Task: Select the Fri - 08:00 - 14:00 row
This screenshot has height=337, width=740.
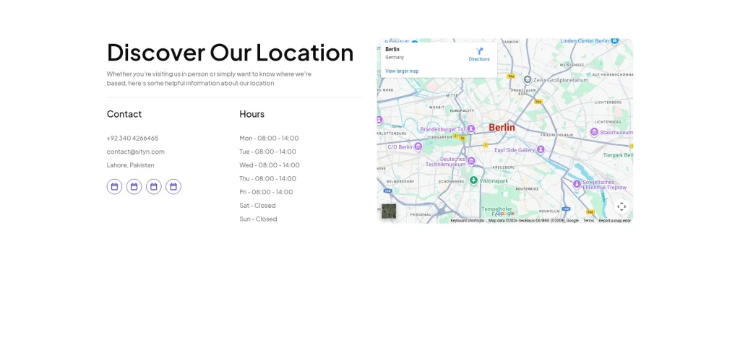Action: pyautogui.click(x=266, y=192)
